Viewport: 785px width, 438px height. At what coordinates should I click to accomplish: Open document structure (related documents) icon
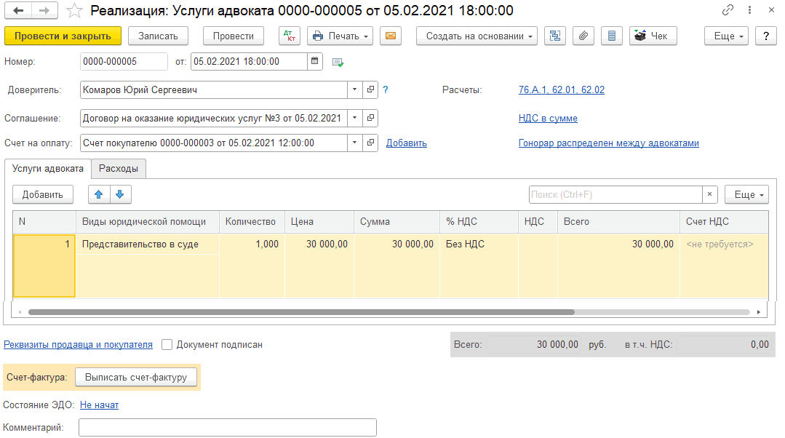click(555, 36)
